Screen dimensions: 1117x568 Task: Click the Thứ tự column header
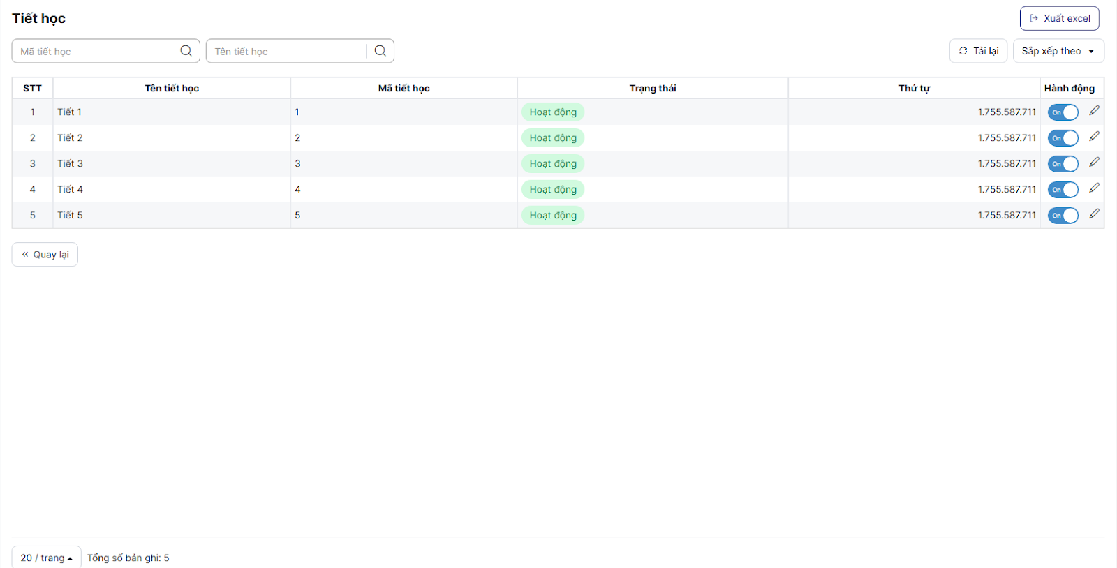click(914, 88)
